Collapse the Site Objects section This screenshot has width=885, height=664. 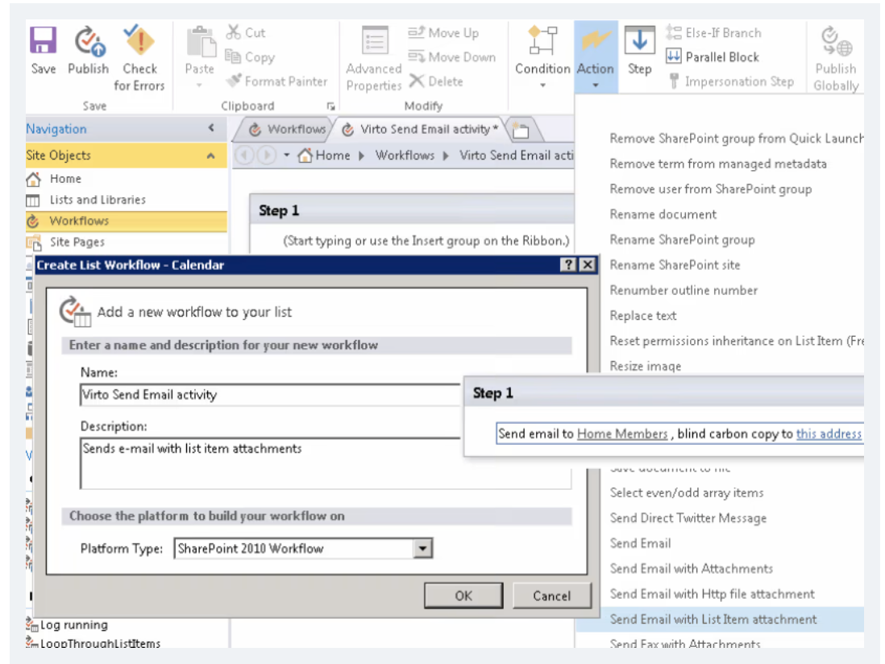[212, 155]
